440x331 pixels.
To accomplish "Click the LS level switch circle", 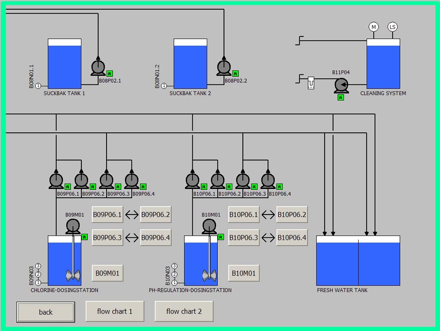I will pos(392,27).
